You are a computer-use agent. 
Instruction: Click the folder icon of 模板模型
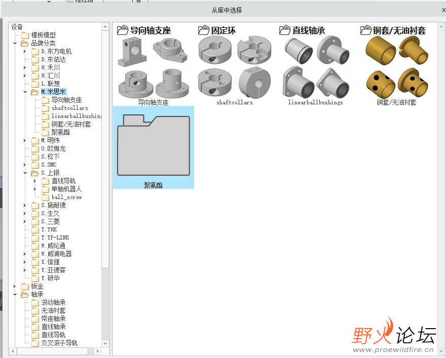(25, 35)
